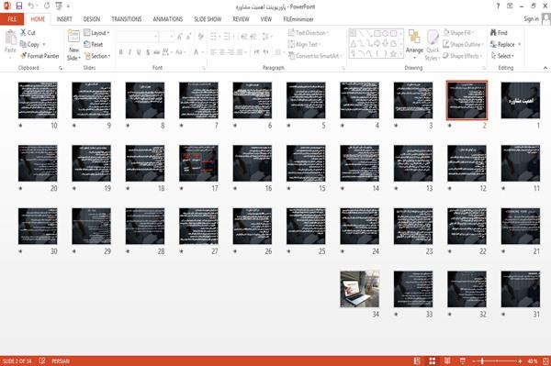Open the Arrange options
The width and height of the screenshot is (551, 366).
(414, 45)
